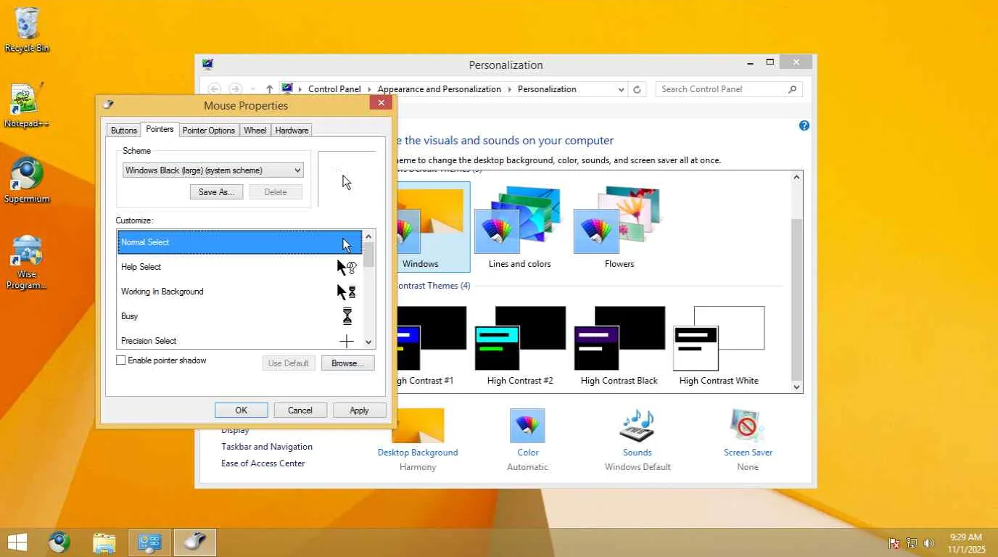Choose the High Contrast White theme
Image resolution: width=998 pixels, height=557 pixels.
(x=719, y=346)
